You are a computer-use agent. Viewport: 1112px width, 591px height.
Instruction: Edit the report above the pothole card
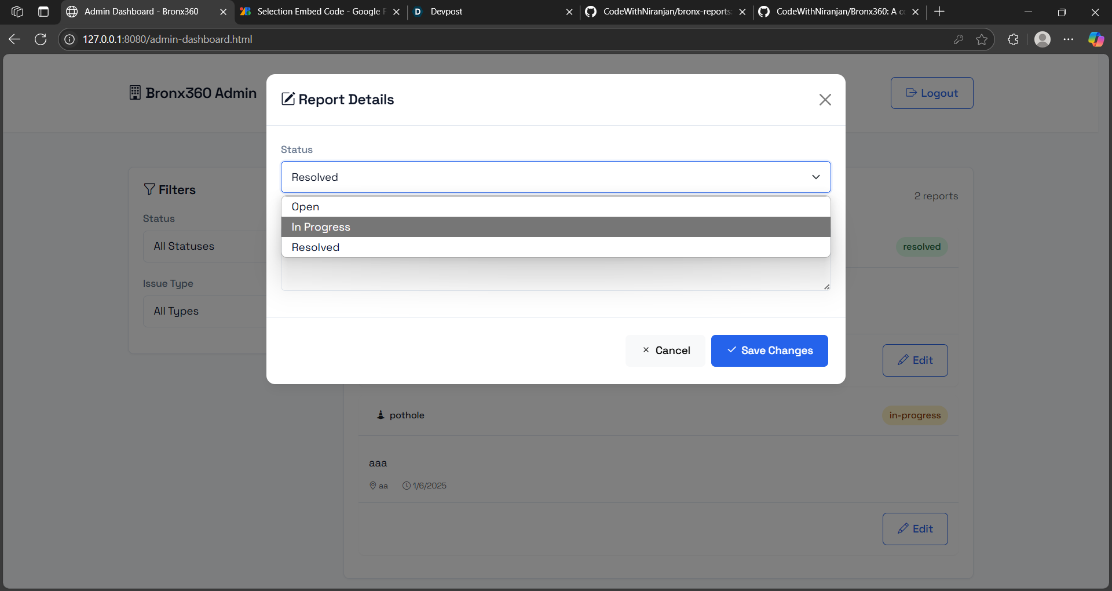point(915,360)
